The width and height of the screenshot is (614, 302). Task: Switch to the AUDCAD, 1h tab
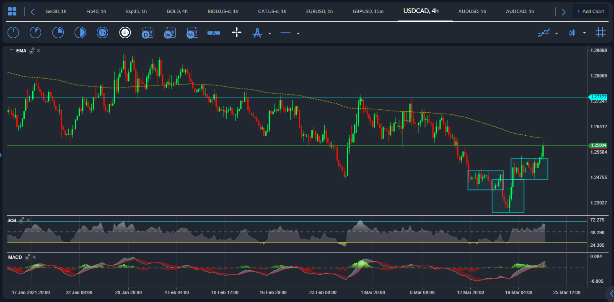pyautogui.click(x=520, y=11)
